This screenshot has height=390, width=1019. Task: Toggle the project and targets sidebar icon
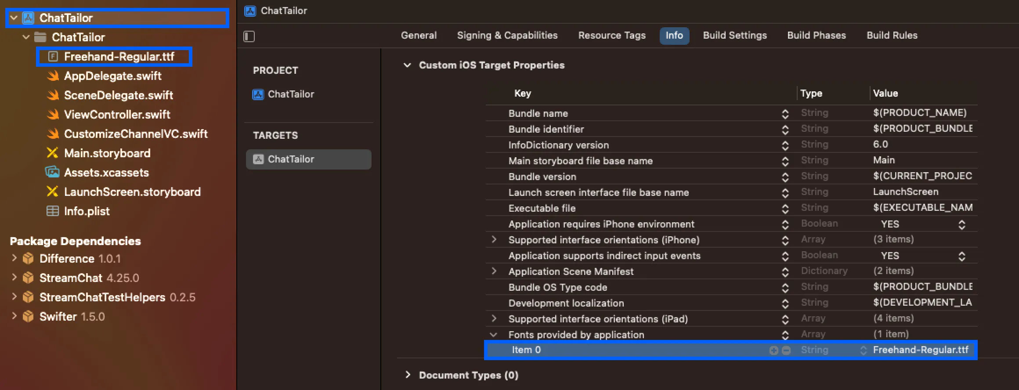click(249, 36)
